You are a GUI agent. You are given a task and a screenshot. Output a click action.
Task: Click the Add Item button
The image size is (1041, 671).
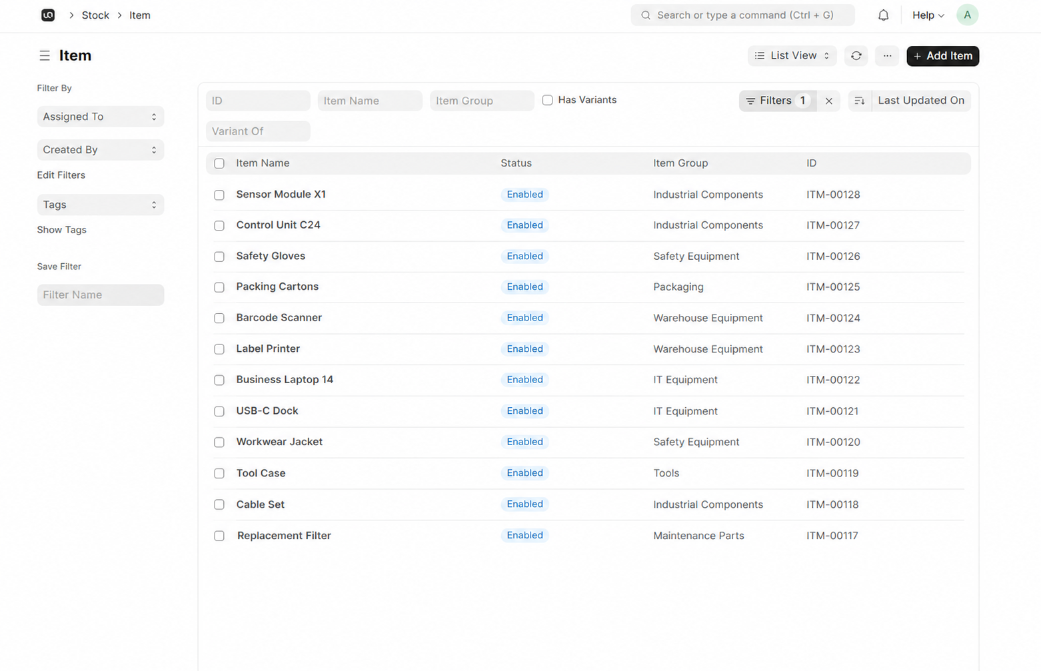click(942, 56)
